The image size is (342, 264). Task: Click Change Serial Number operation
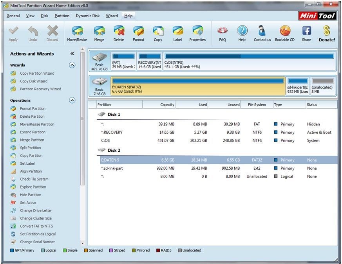[37, 242]
